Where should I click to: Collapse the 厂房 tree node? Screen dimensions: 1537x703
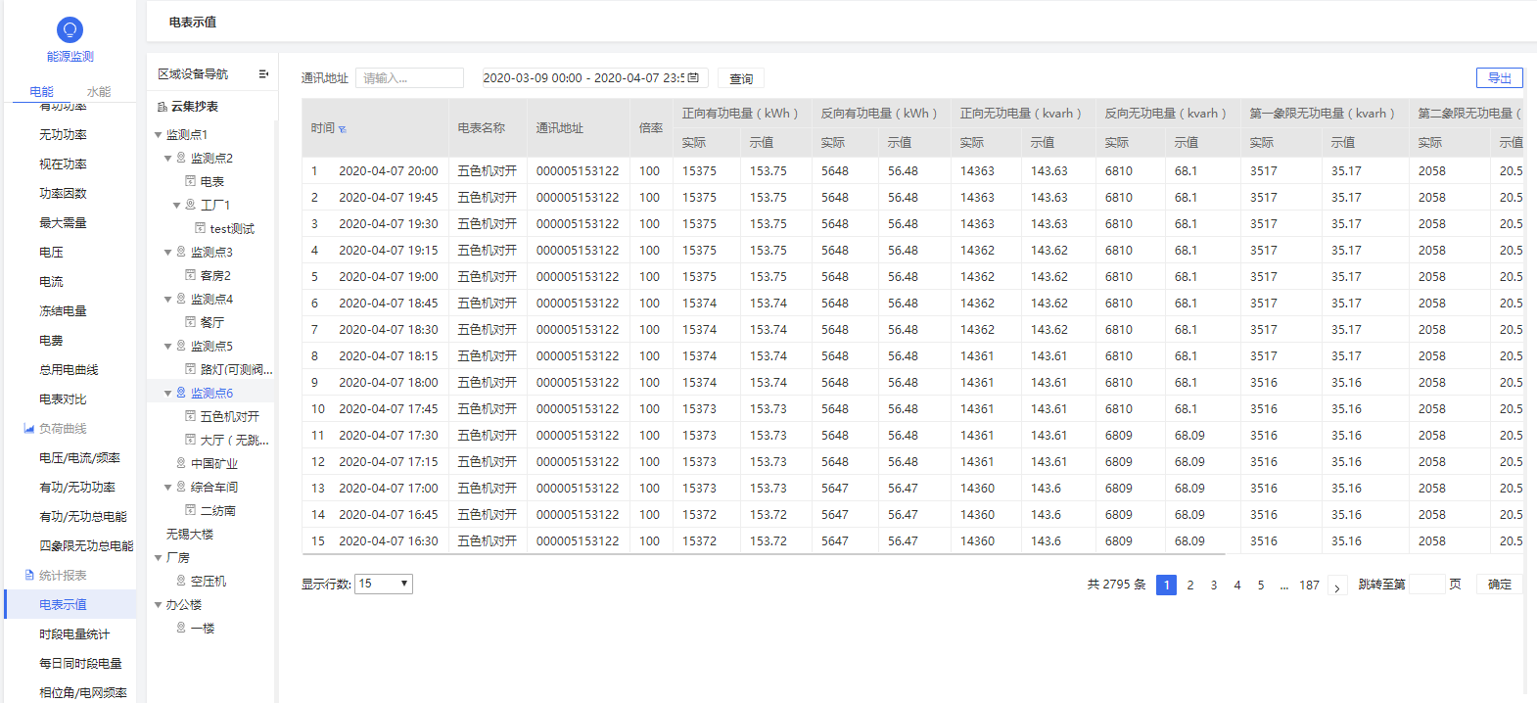tap(159, 558)
